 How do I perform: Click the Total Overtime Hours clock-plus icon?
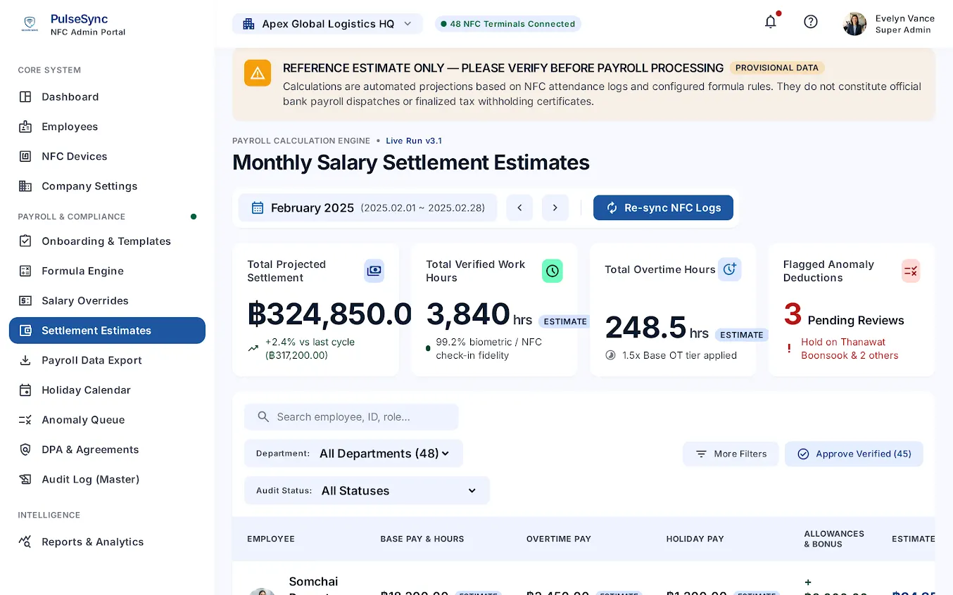(x=730, y=269)
